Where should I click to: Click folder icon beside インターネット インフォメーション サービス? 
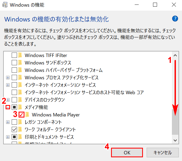pos(20,85)
